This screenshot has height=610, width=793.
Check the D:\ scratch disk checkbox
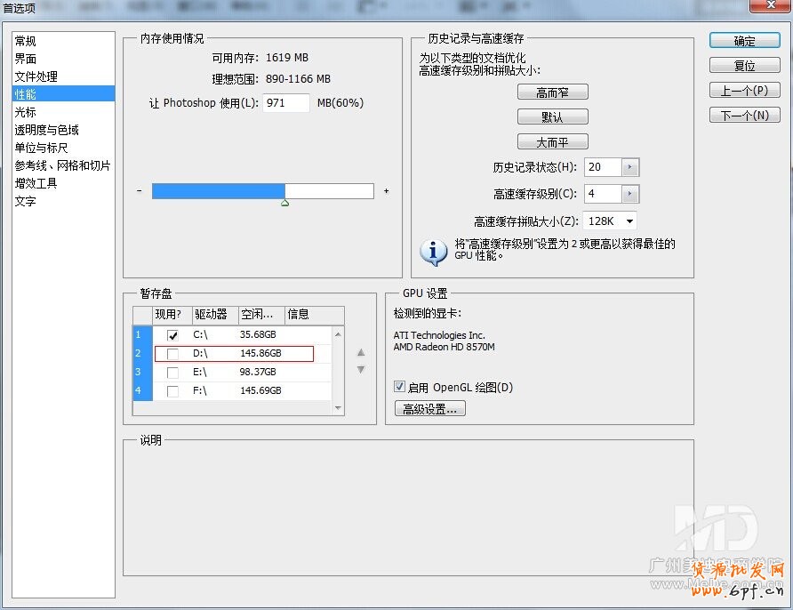[174, 353]
